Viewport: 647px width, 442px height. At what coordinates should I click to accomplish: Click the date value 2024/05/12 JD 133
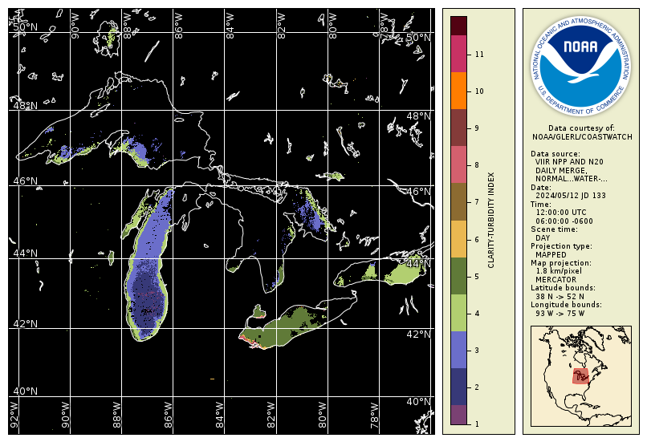570,196
